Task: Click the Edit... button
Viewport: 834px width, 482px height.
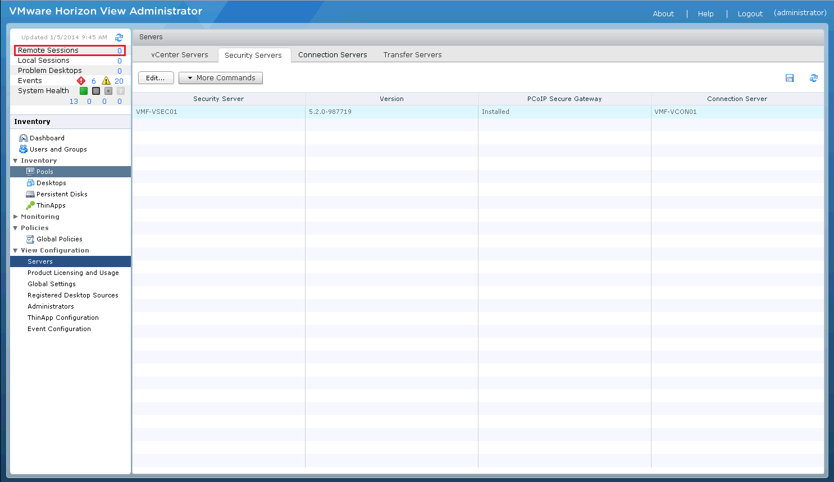Action: click(x=156, y=78)
